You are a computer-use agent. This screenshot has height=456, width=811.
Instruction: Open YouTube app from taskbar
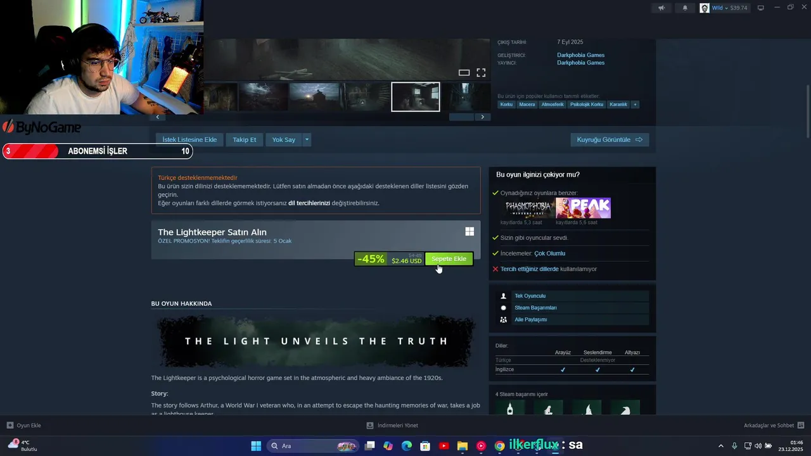(444, 446)
